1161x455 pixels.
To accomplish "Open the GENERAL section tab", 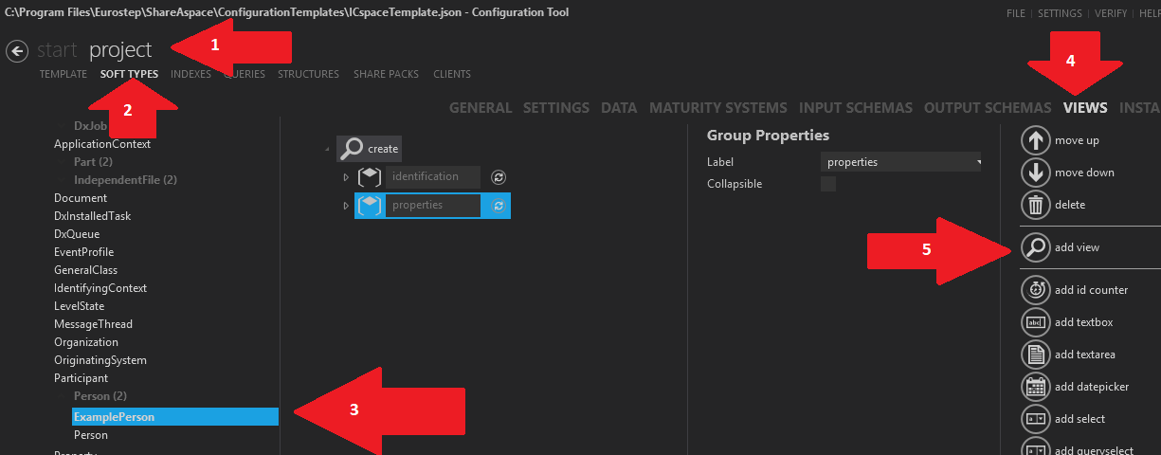I will pyautogui.click(x=481, y=108).
